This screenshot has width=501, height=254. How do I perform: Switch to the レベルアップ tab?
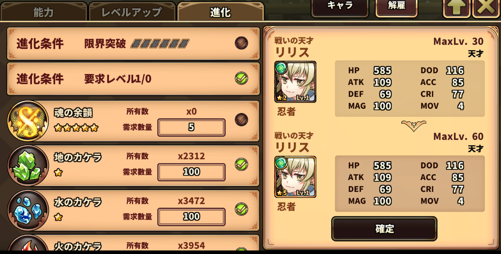[132, 12]
